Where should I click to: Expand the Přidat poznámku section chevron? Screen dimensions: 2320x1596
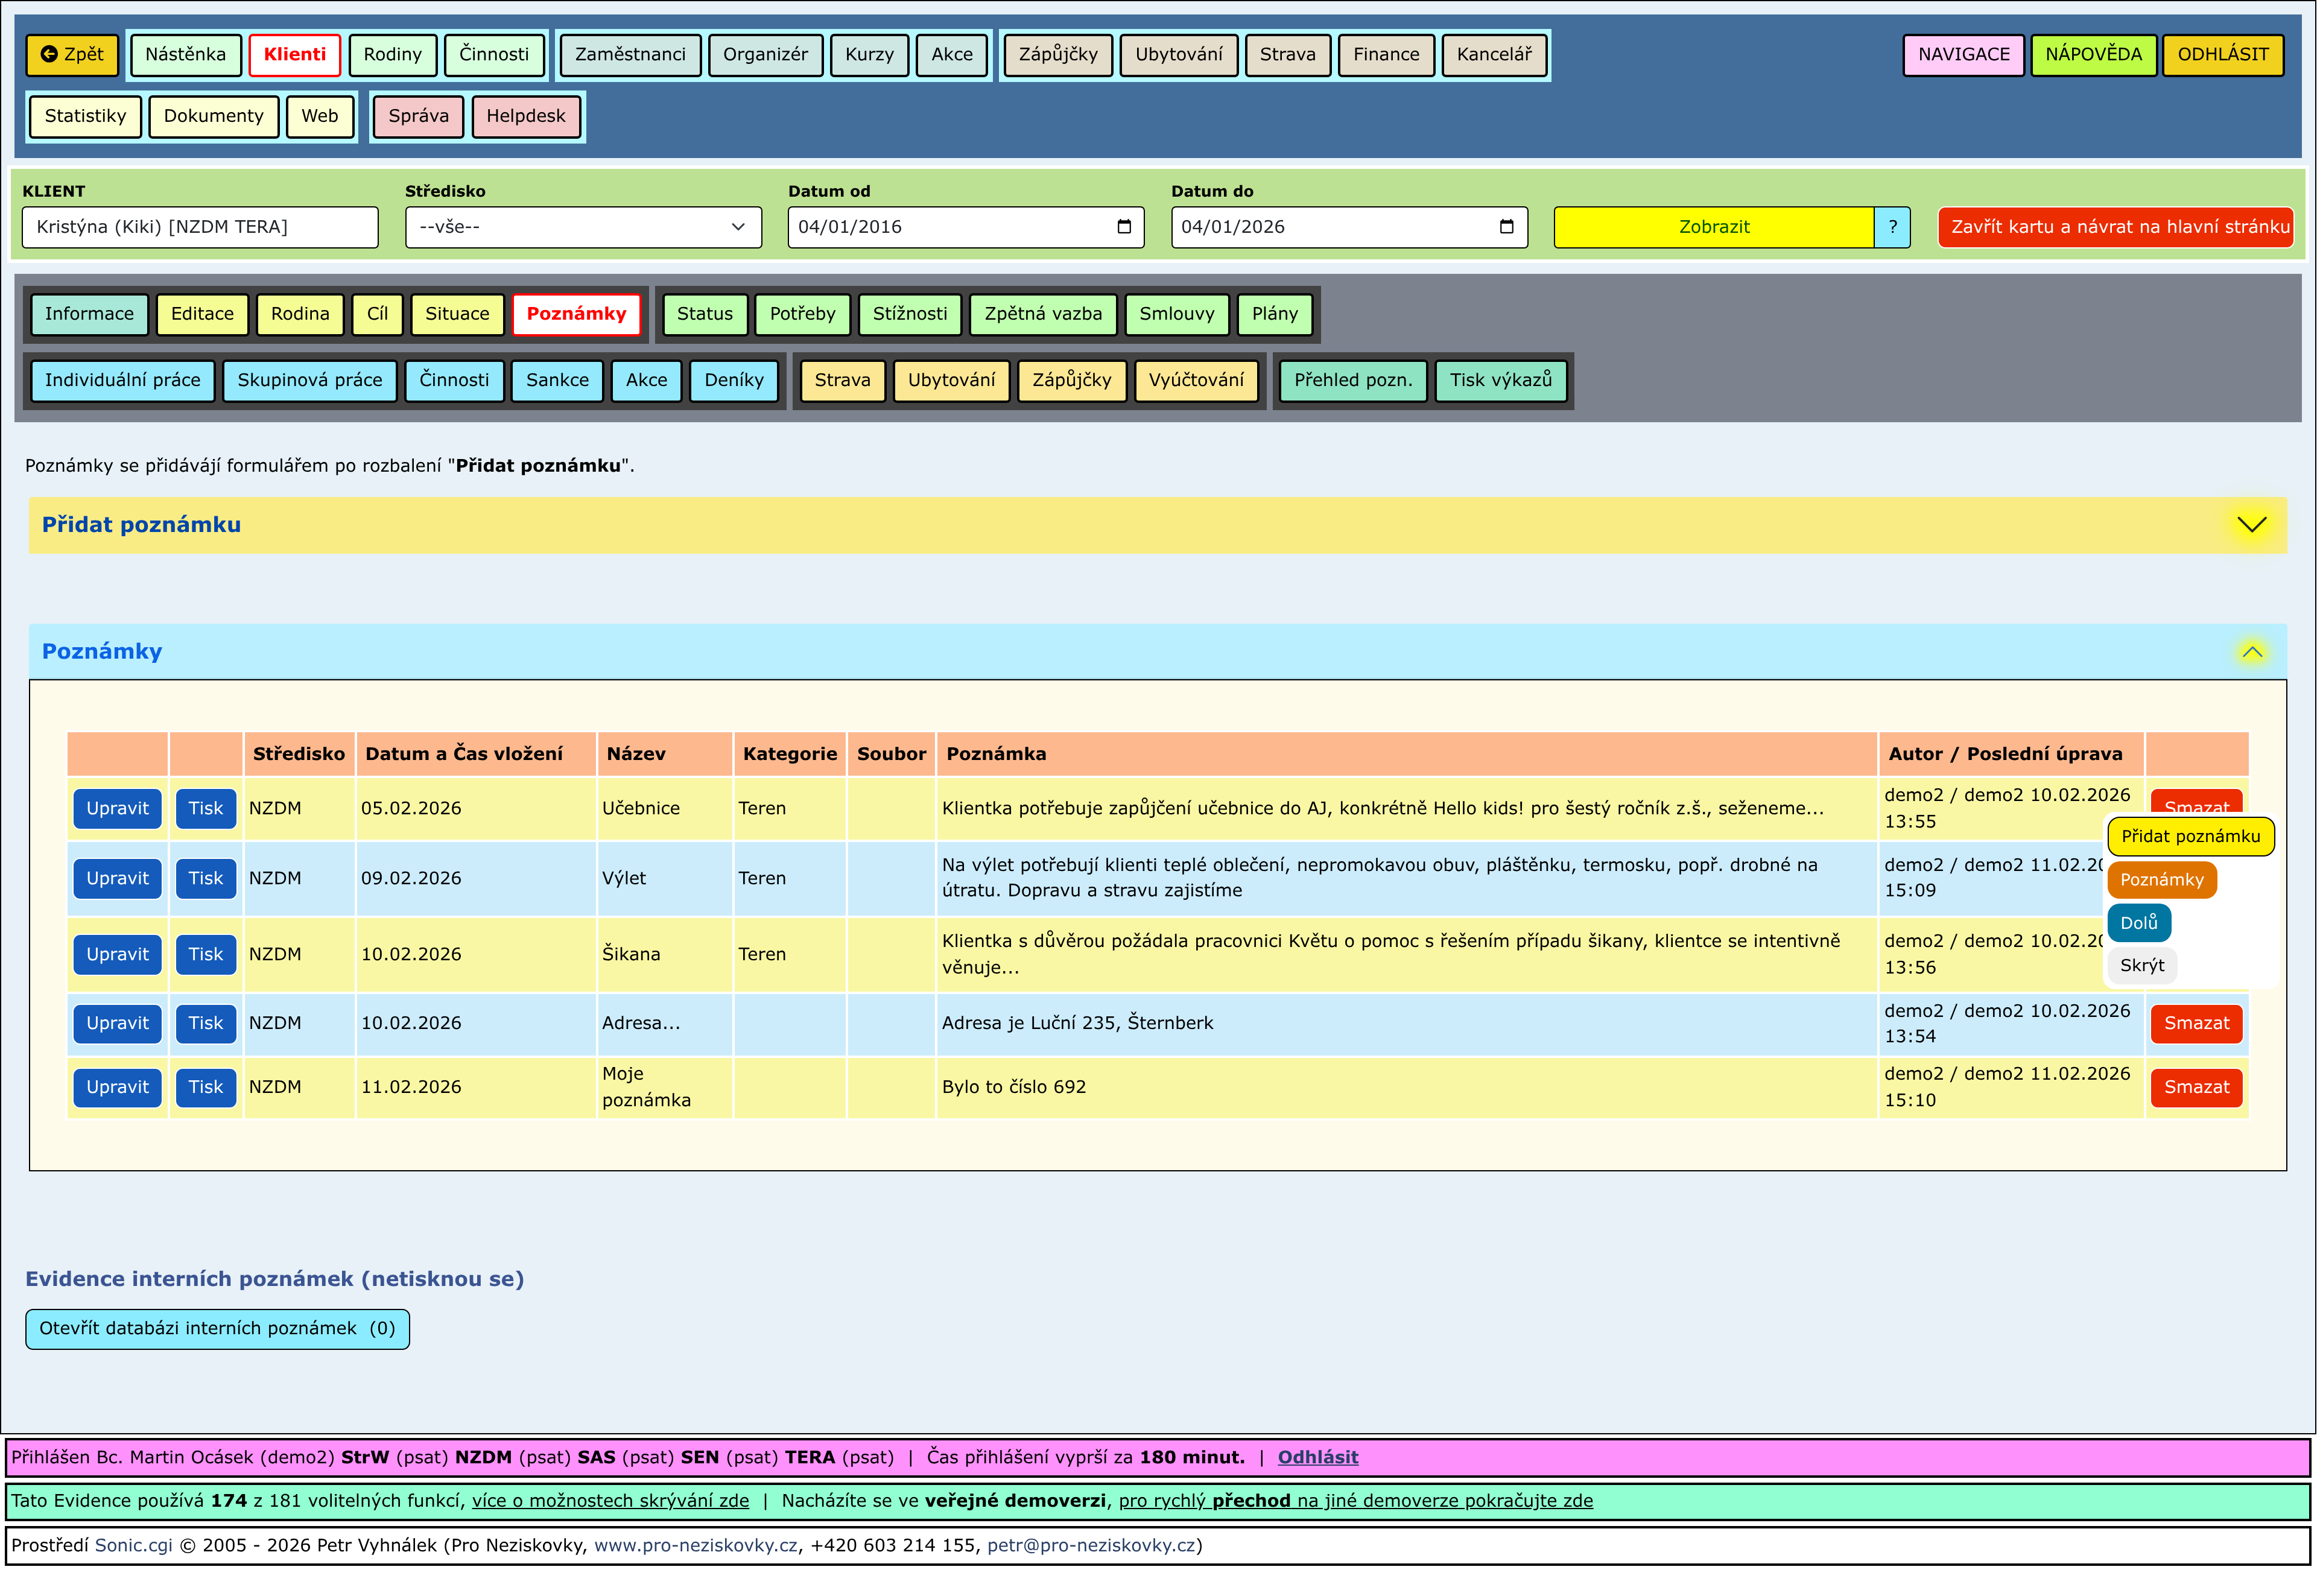click(2251, 525)
